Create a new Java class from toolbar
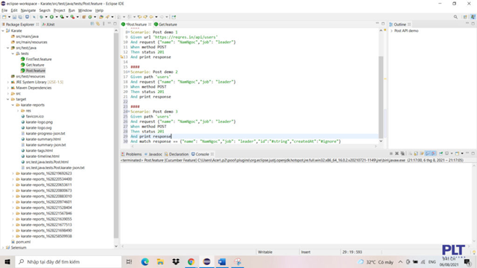Image resolution: width=477 pixels, height=268 pixels. pos(89,17)
